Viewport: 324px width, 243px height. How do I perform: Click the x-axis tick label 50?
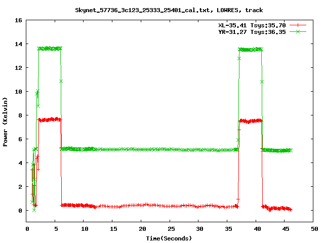[314, 229]
